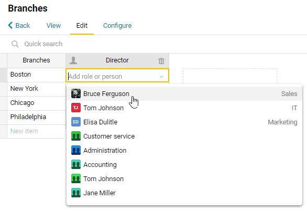Select the Edit tab
Viewport: 307px width, 211px height.
pyautogui.click(x=82, y=26)
